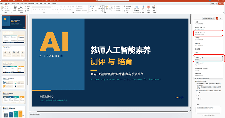Click the align text left icon

click(61, 10)
